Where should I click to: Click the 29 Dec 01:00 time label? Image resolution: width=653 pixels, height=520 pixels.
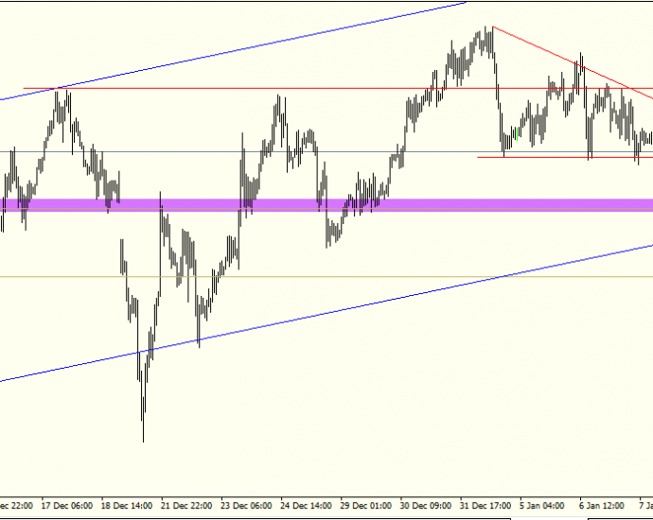click(366, 506)
